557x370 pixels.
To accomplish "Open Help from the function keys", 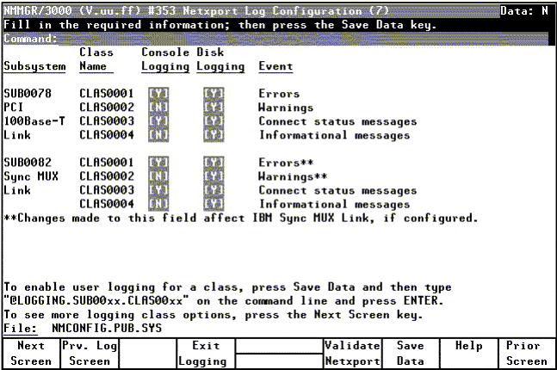I will click(468, 354).
